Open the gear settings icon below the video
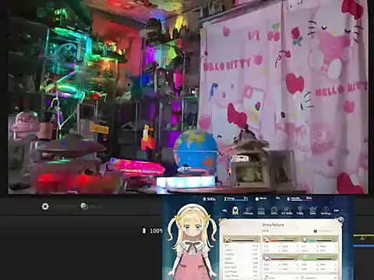 45,207
